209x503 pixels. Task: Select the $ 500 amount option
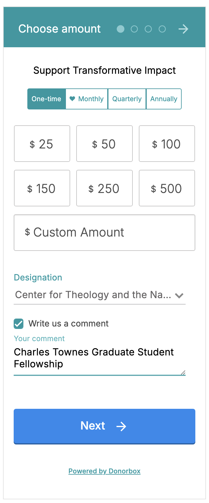[x=167, y=188]
